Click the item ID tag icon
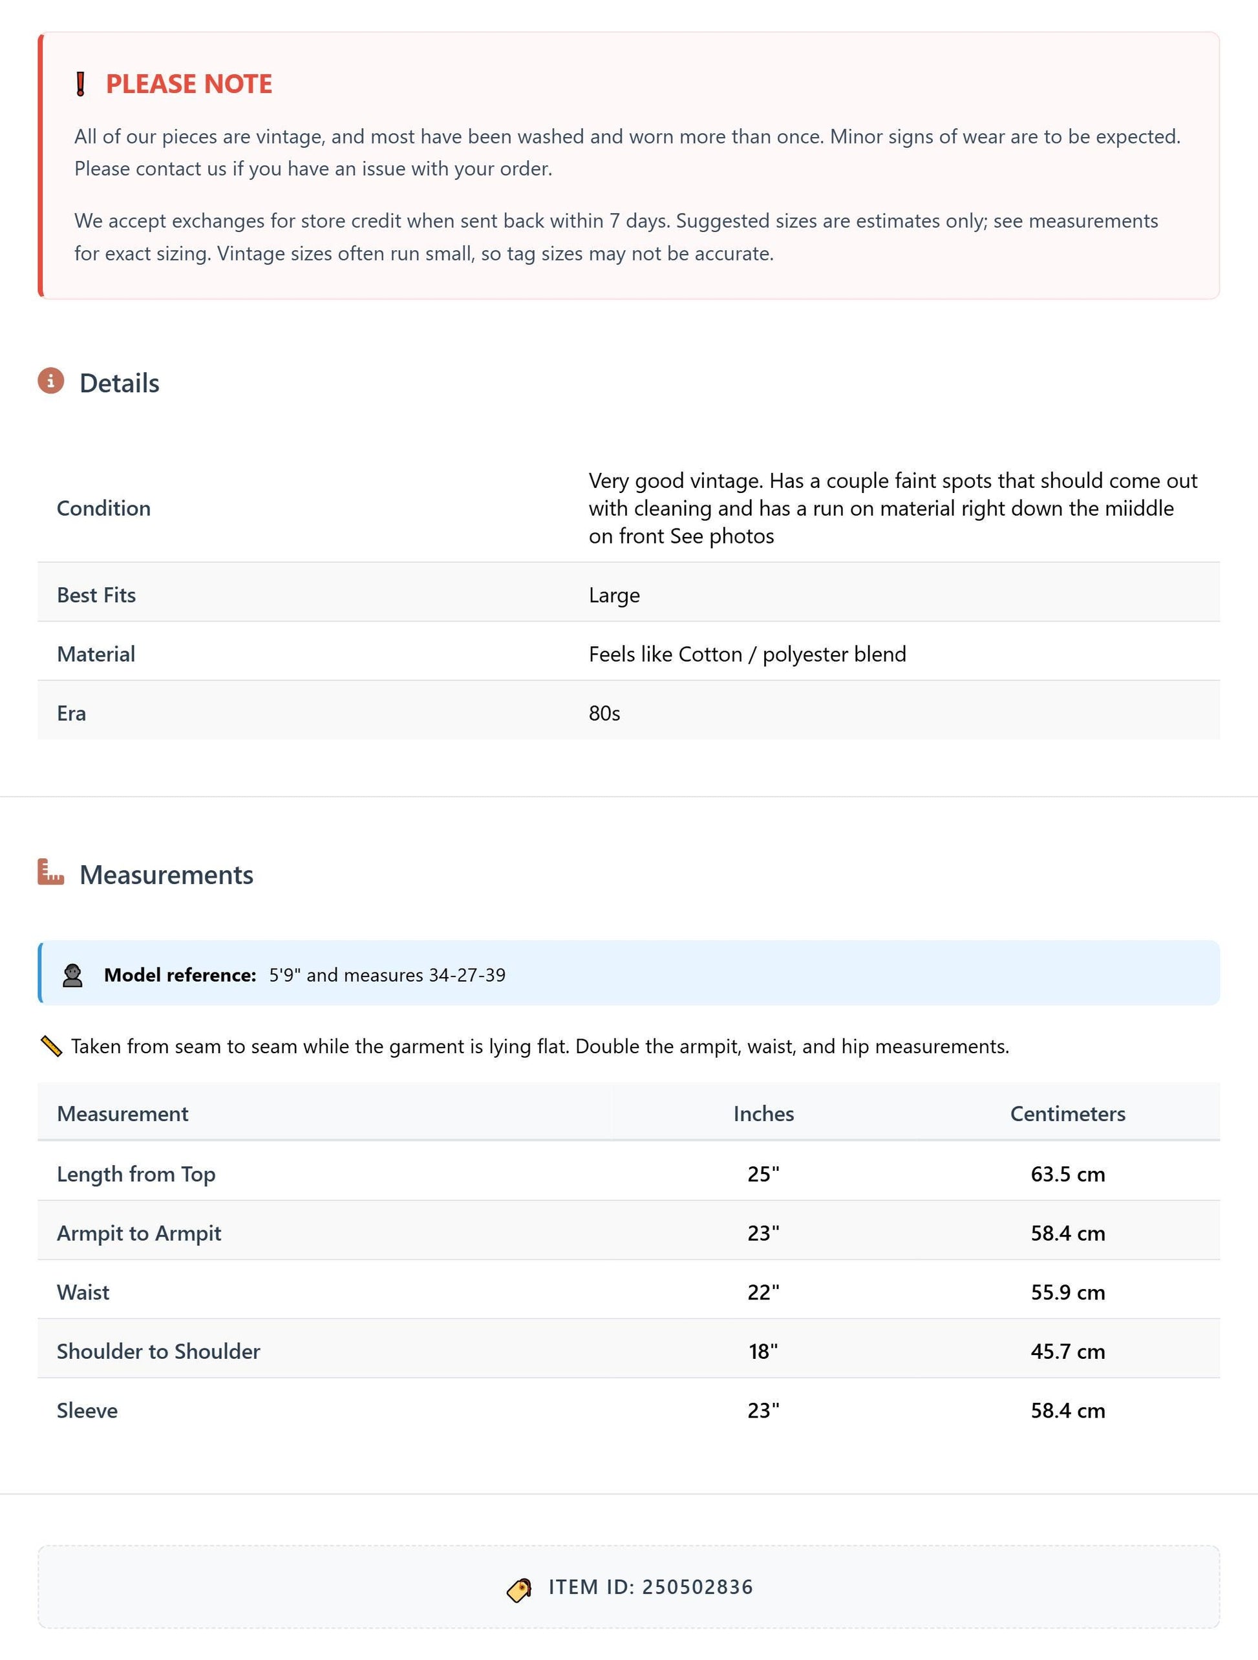This screenshot has width=1258, height=1660. pos(519,1588)
